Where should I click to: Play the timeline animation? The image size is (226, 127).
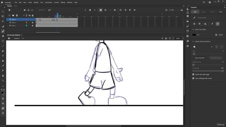click(x=130, y=10)
